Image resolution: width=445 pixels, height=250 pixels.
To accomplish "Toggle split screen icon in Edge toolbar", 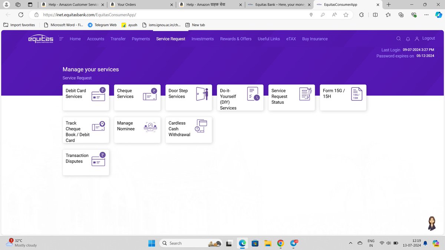I will tap(375, 15).
